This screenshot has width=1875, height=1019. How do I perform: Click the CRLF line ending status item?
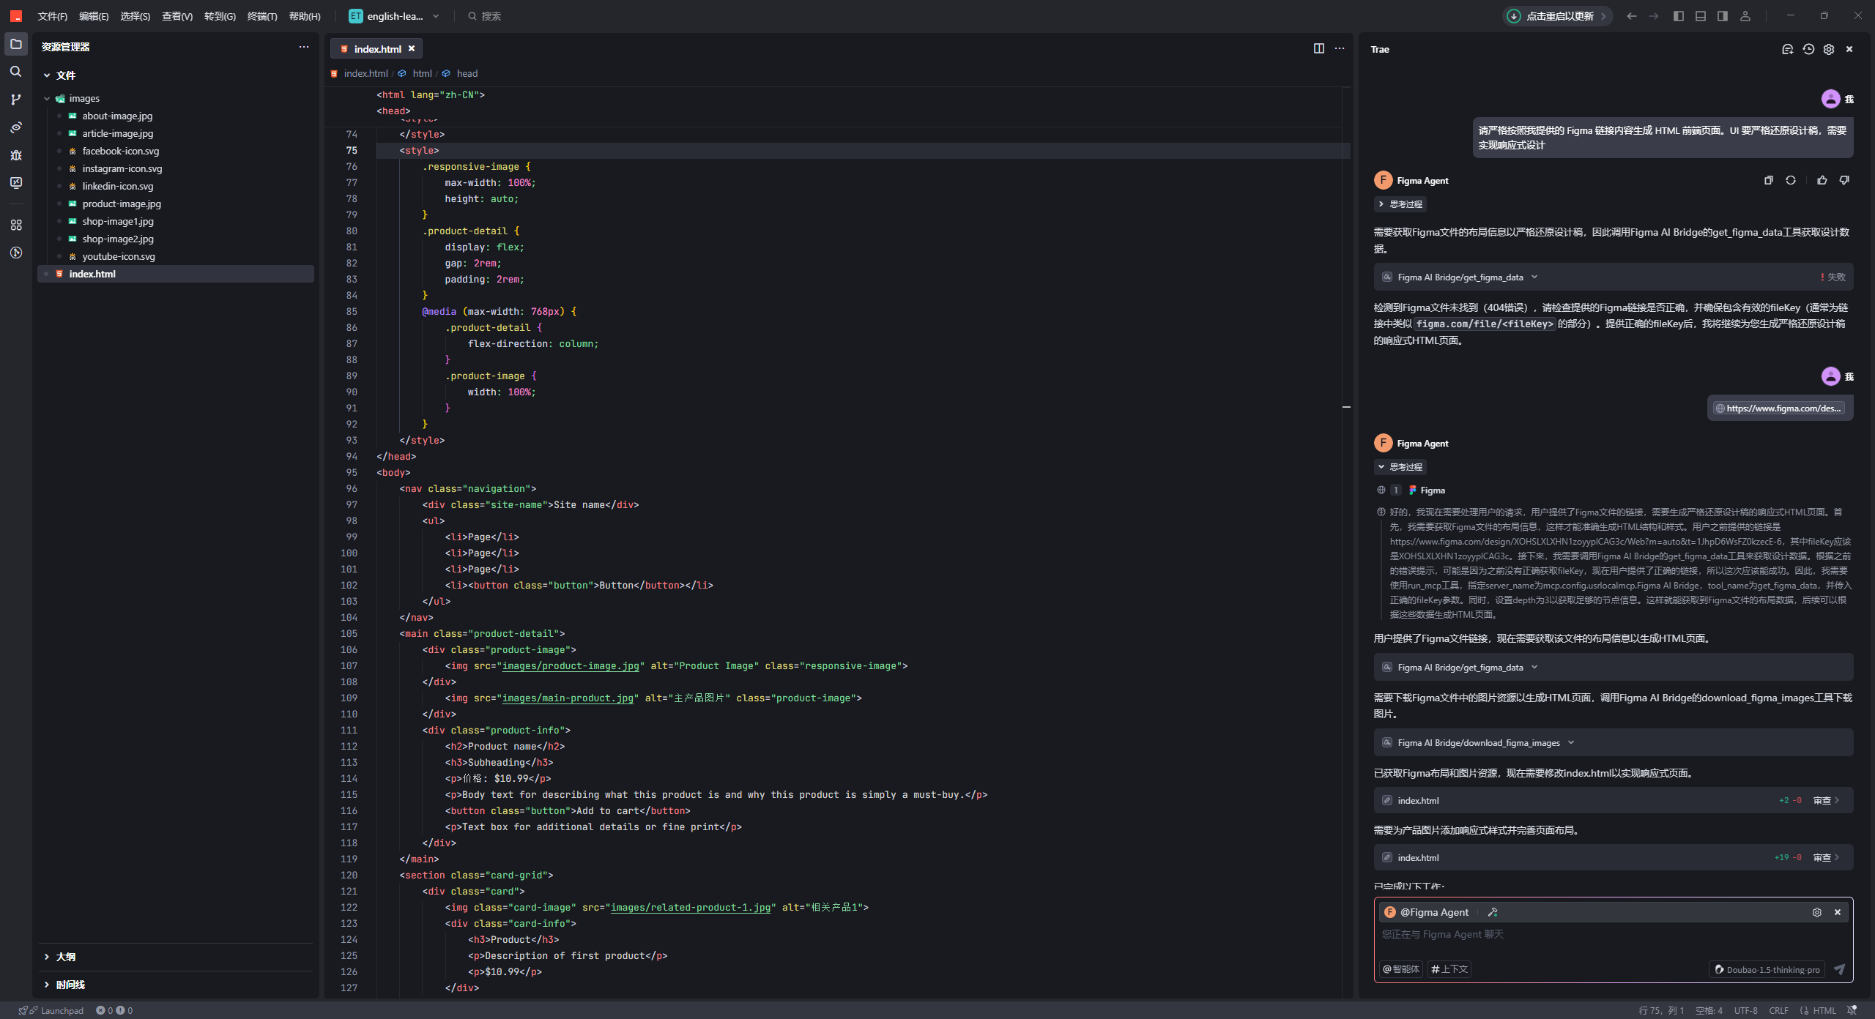coord(1779,1010)
